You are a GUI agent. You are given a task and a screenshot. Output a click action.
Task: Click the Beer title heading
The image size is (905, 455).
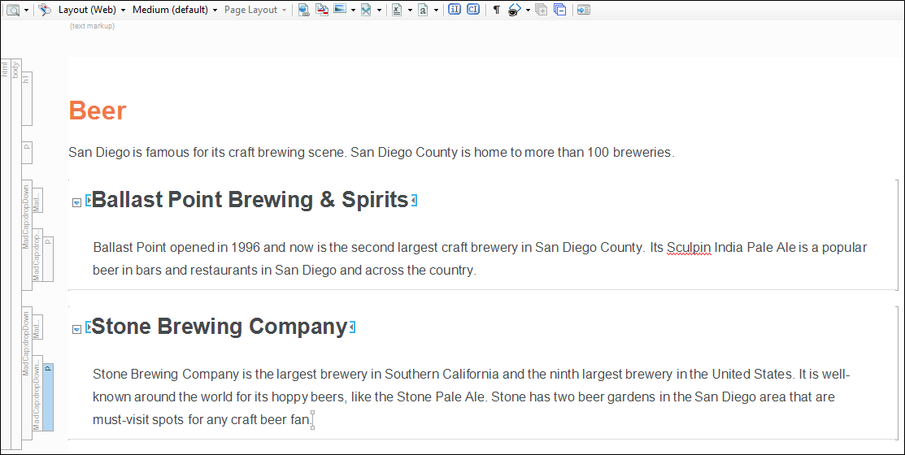coord(98,110)
